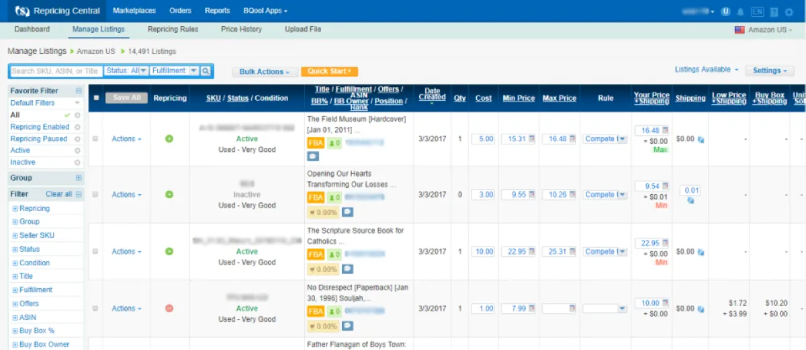Open the notifications bell icon
806x350 pixels.
tap(741, 11)
